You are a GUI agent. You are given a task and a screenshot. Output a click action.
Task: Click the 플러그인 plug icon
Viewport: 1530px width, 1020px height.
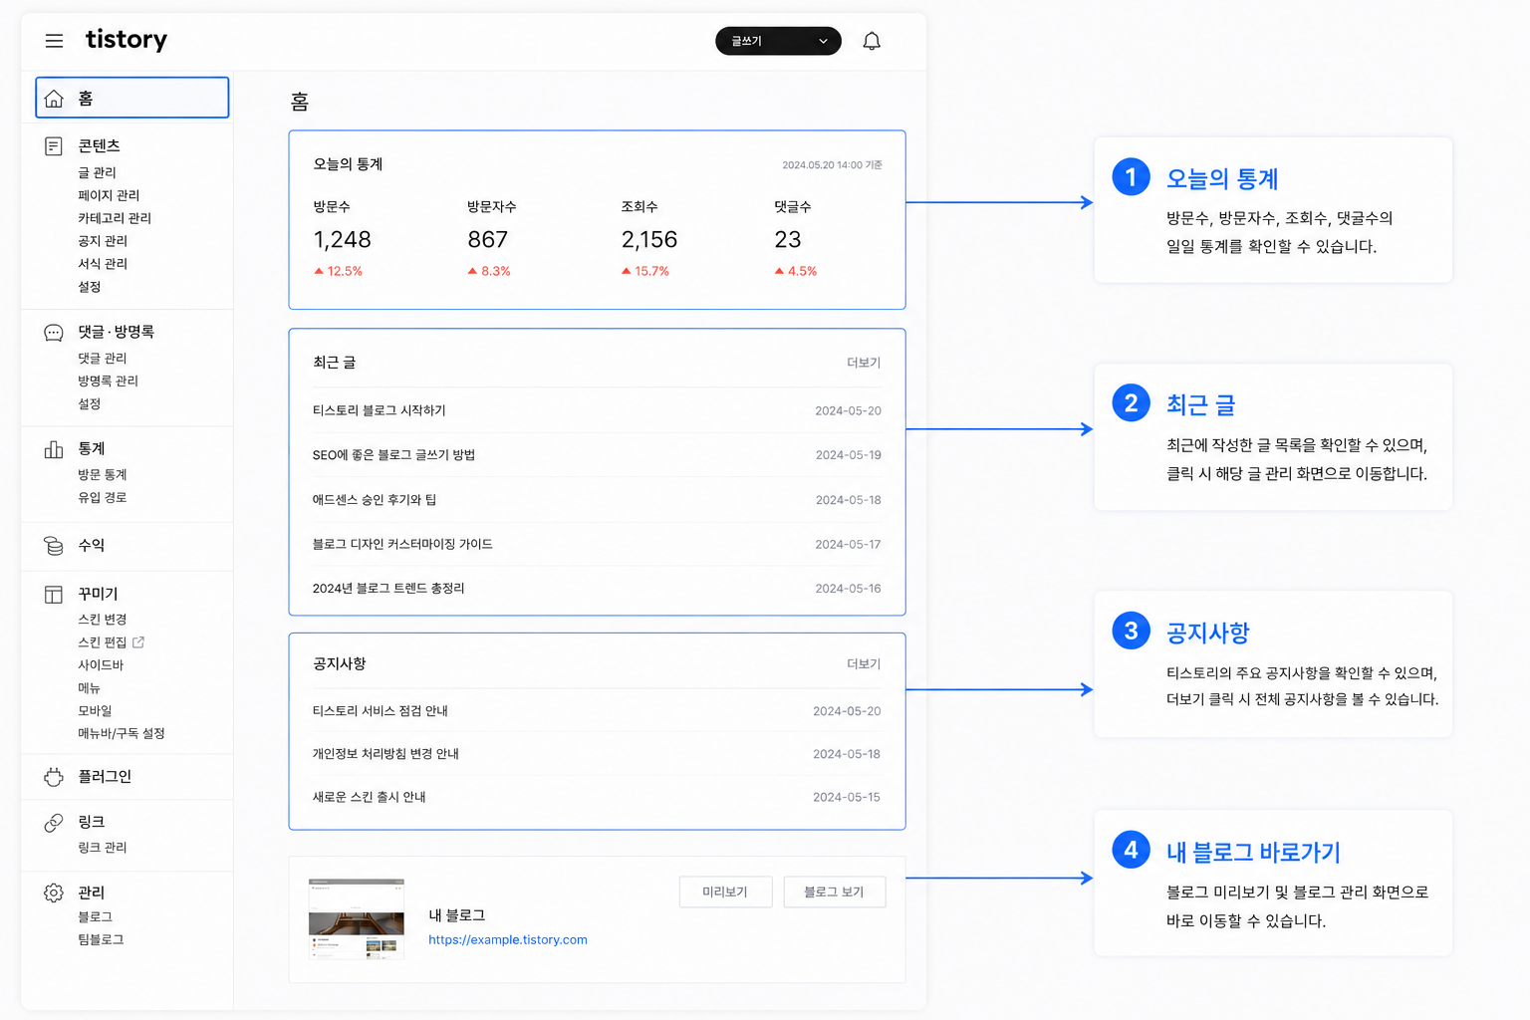point(54,777)
